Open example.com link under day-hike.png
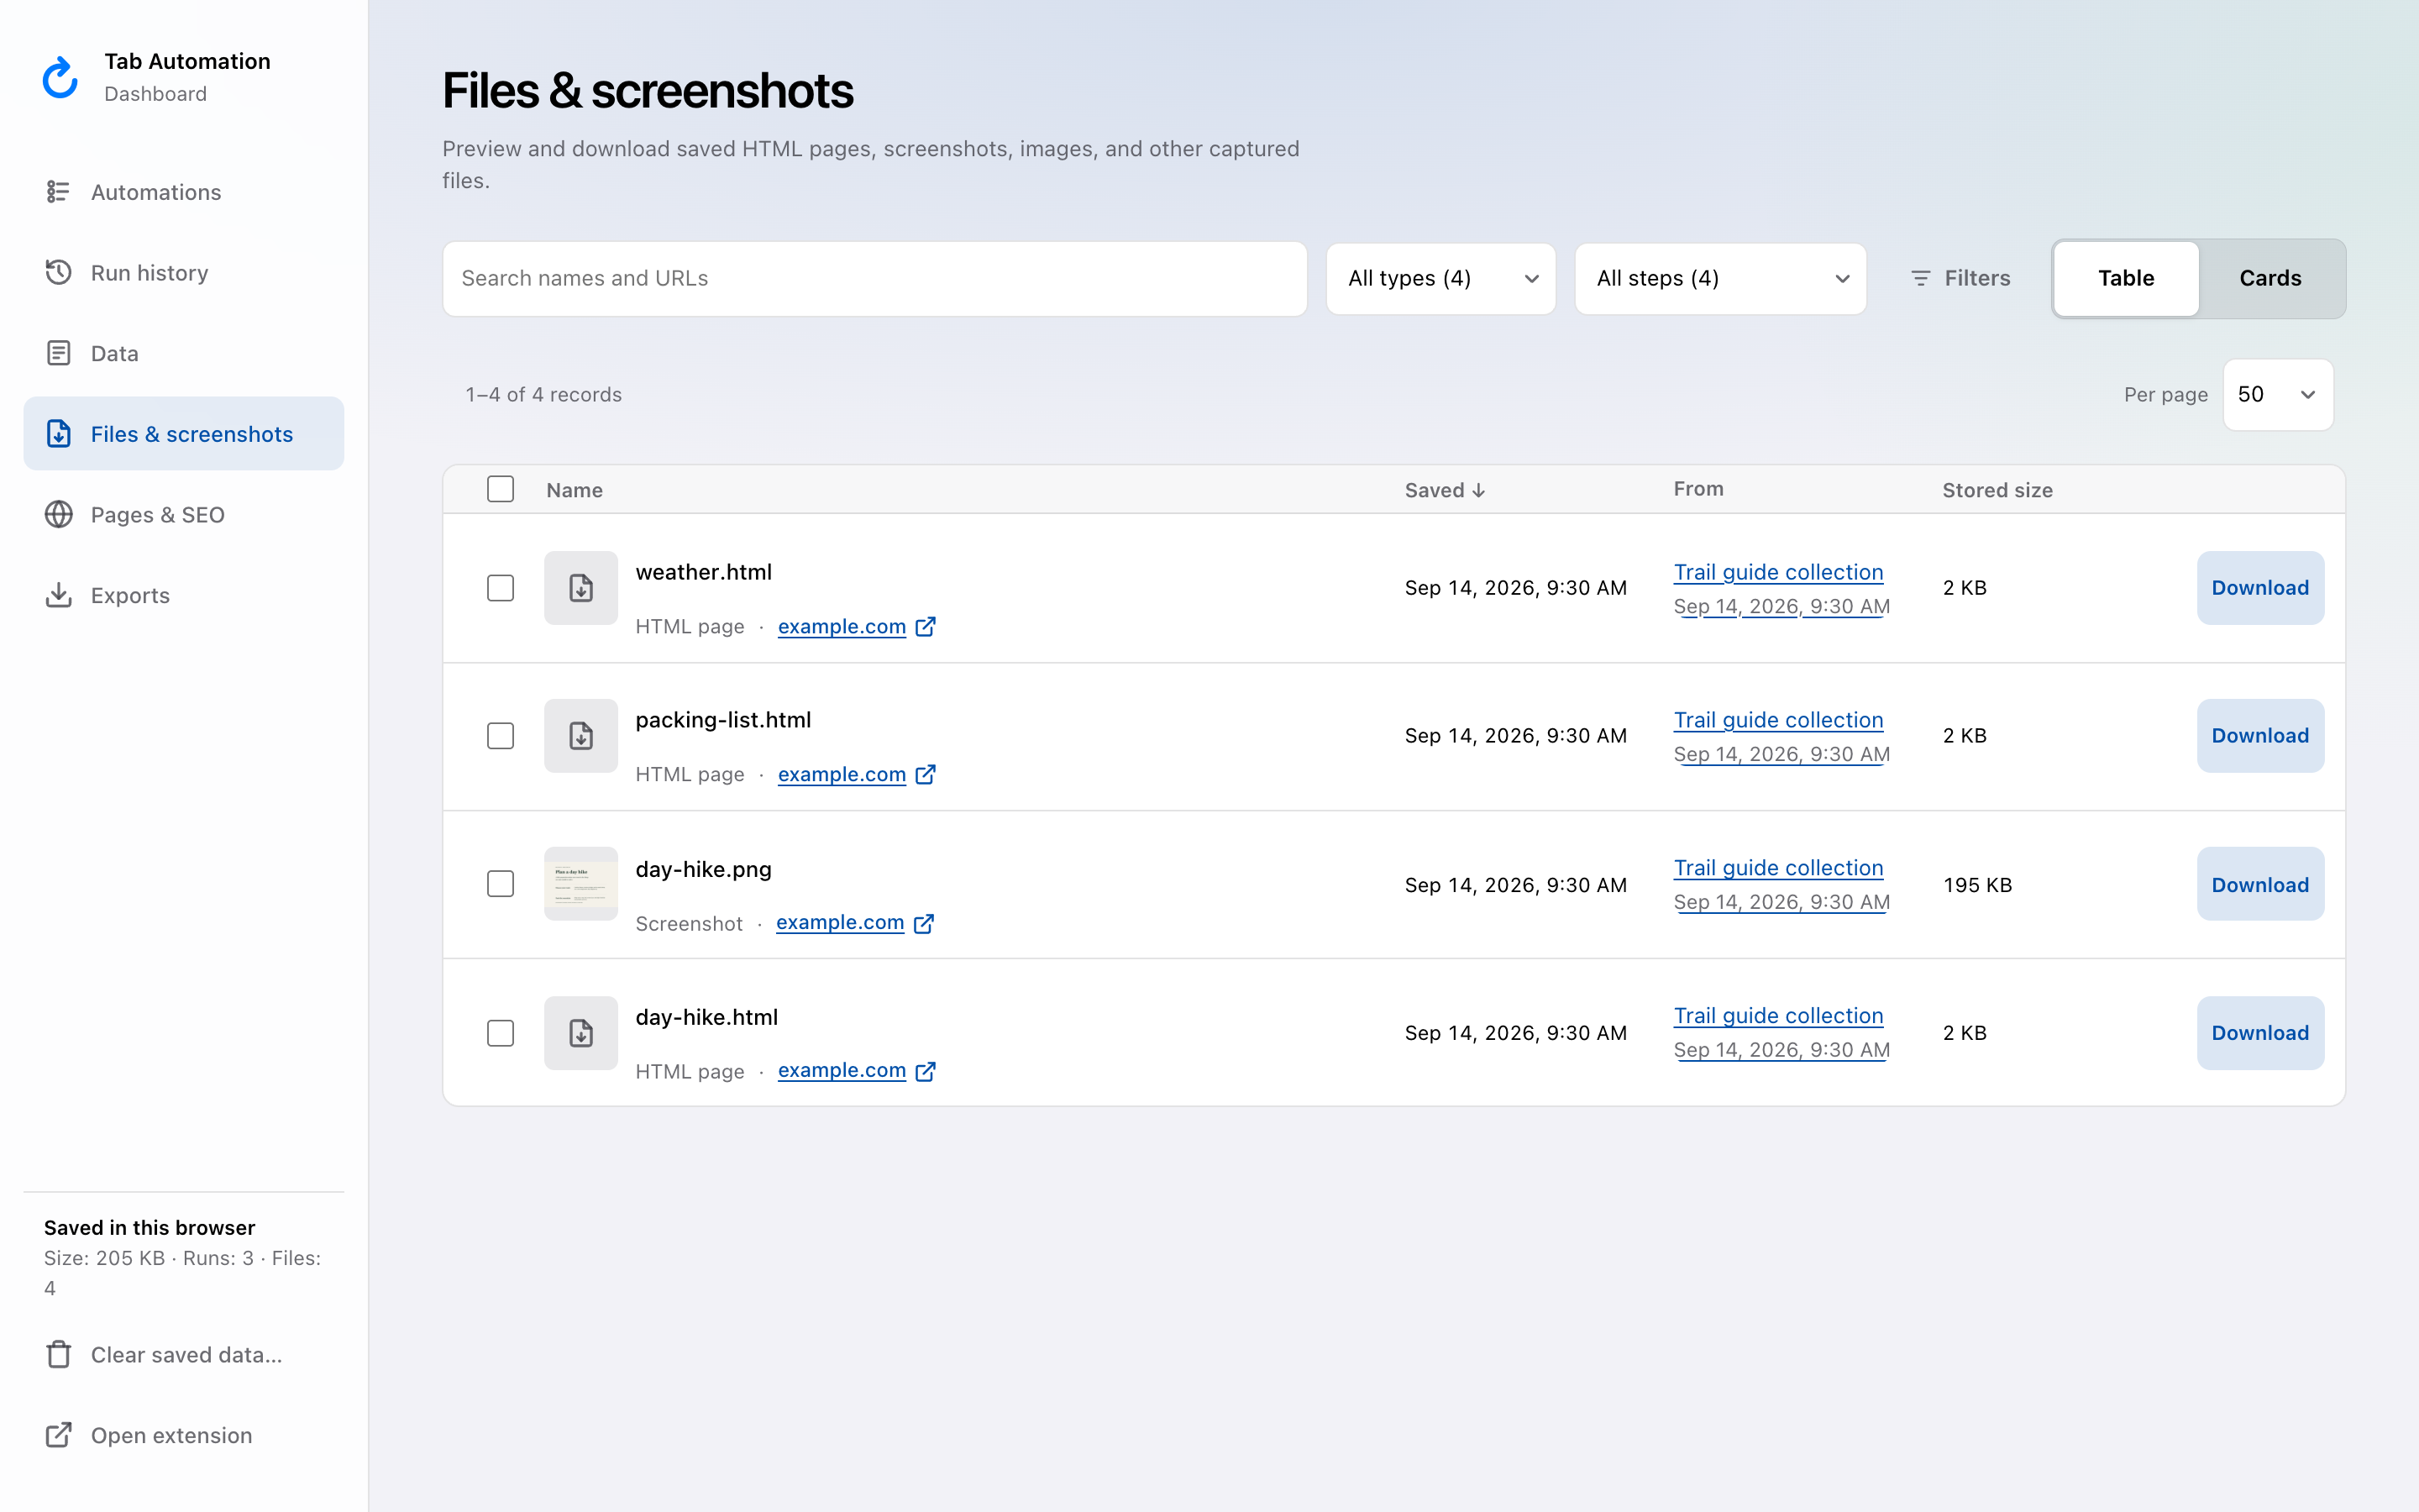Image resolution: width=2419 pixels, height=1512 pixels. click(x=840, y=922)
